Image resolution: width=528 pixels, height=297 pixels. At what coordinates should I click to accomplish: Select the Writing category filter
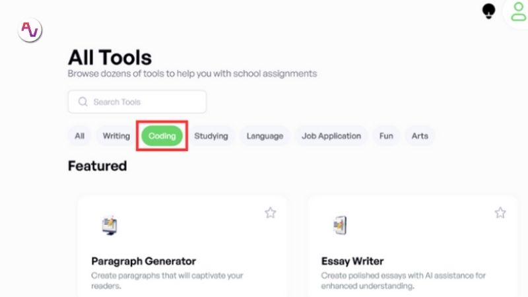coord(116,136)
